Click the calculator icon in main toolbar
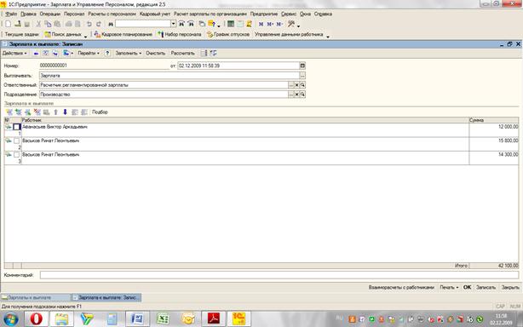The image size is (523, 327). click(x=231, y=24)
